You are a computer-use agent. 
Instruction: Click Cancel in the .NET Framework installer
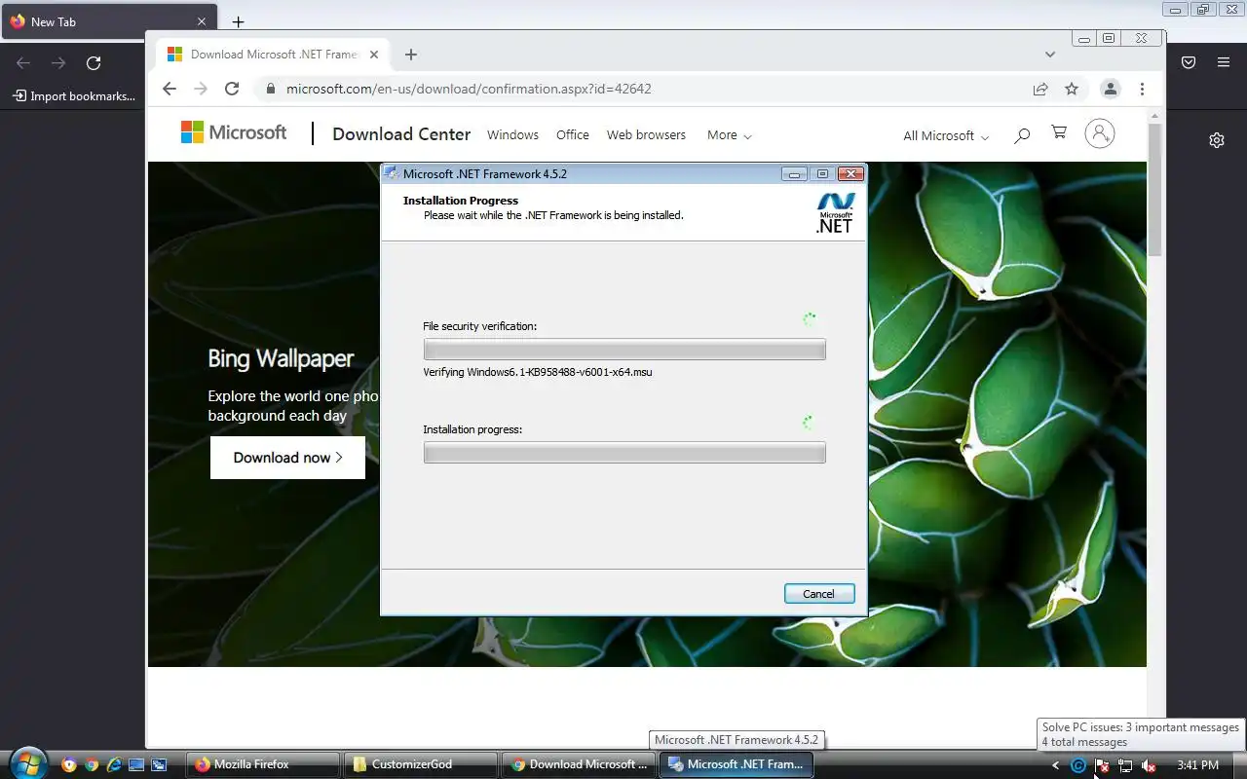[819, 594]
